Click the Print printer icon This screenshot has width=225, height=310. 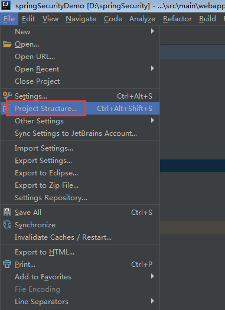[7, 264]
